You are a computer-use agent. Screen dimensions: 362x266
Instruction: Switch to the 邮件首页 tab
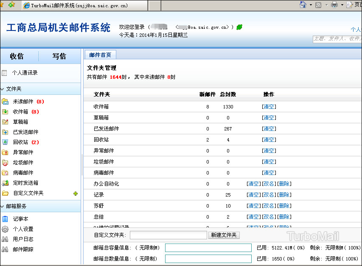click(x=100, y=55)
